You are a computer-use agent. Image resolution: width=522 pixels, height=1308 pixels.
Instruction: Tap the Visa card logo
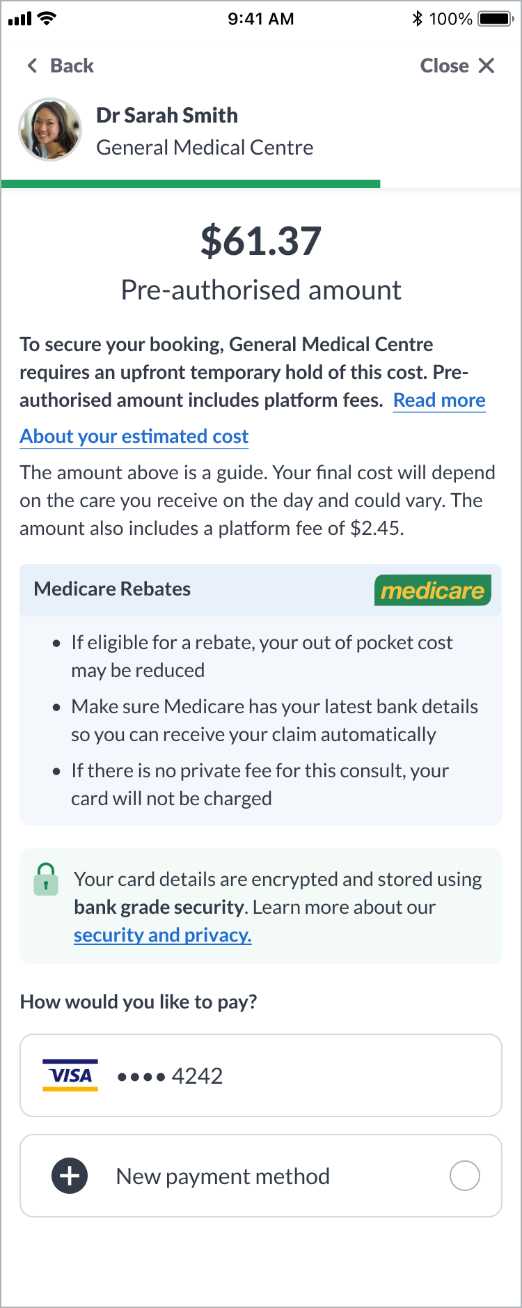click(x=70, y=1075)
